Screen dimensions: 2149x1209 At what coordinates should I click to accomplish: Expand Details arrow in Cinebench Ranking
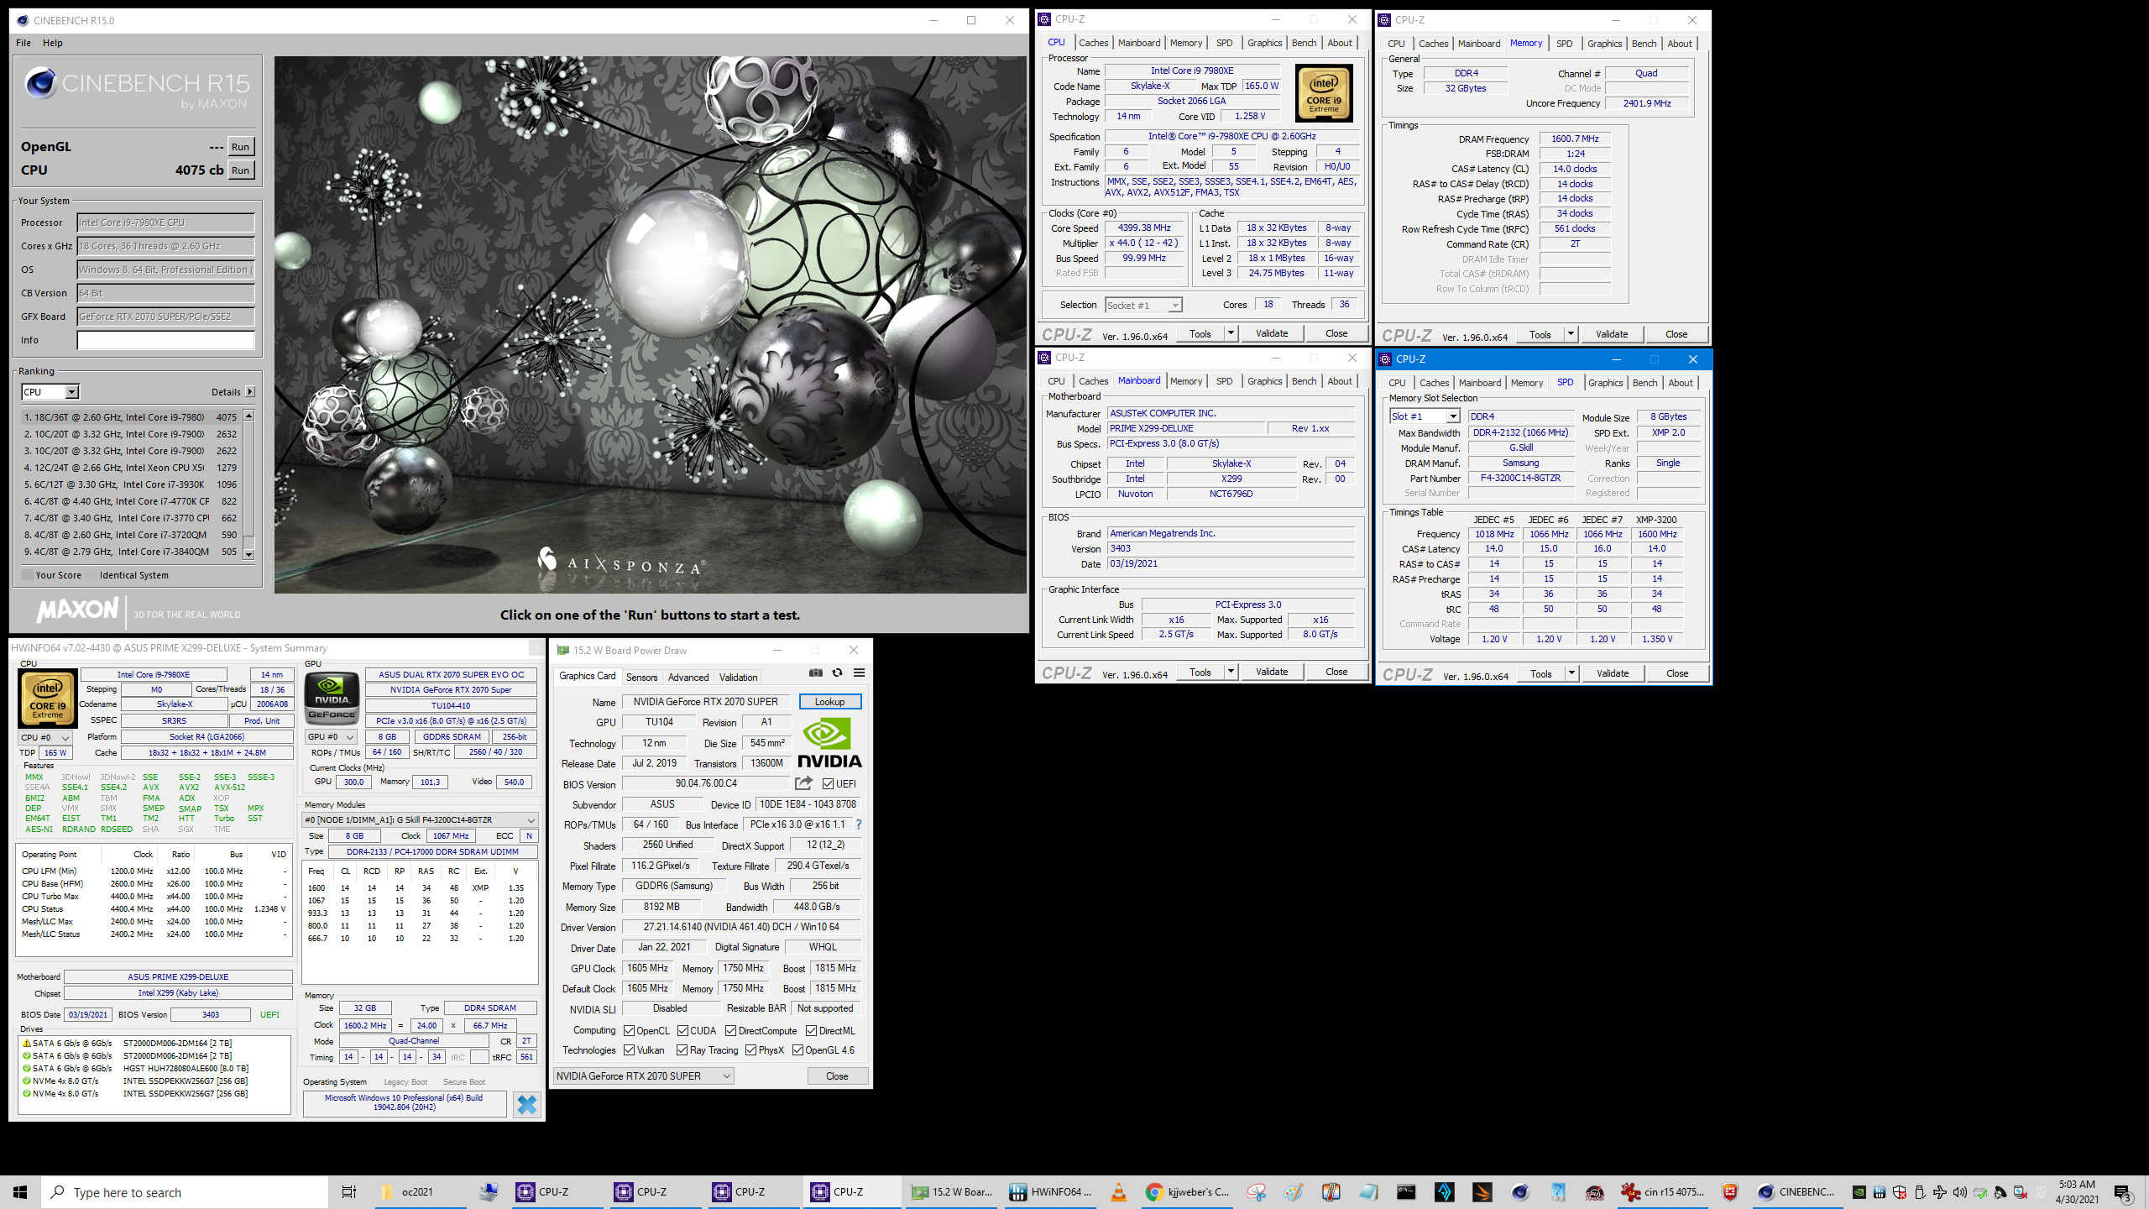[250, 392]
